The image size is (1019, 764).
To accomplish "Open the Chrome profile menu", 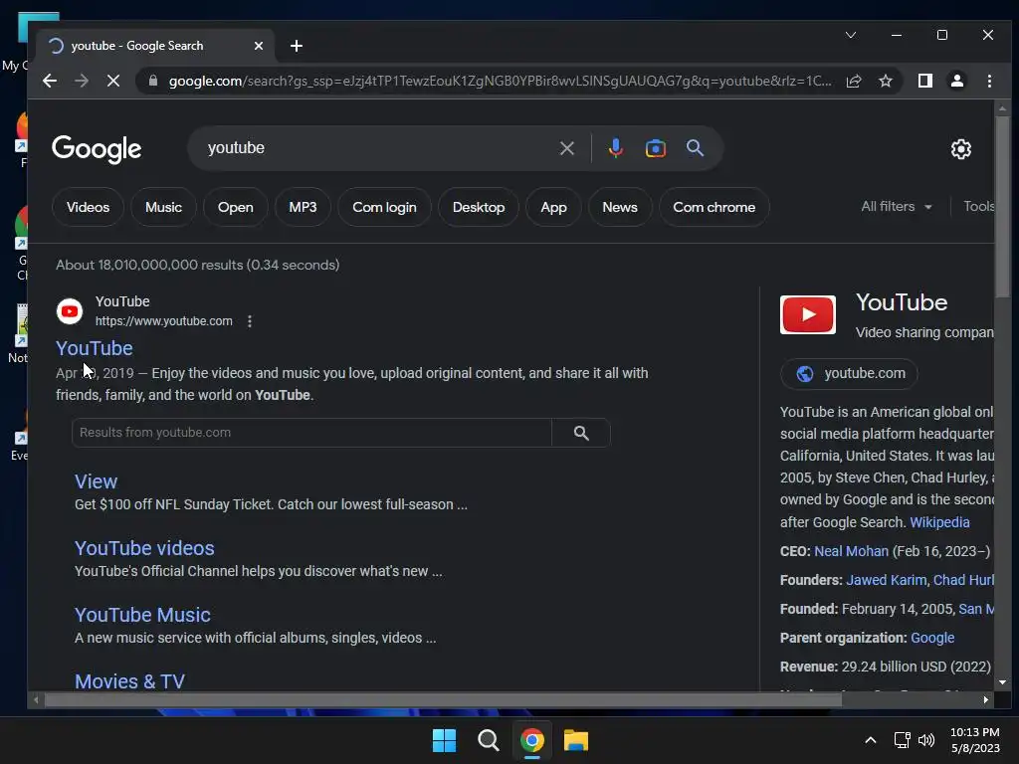I will [x=956, y=81].
